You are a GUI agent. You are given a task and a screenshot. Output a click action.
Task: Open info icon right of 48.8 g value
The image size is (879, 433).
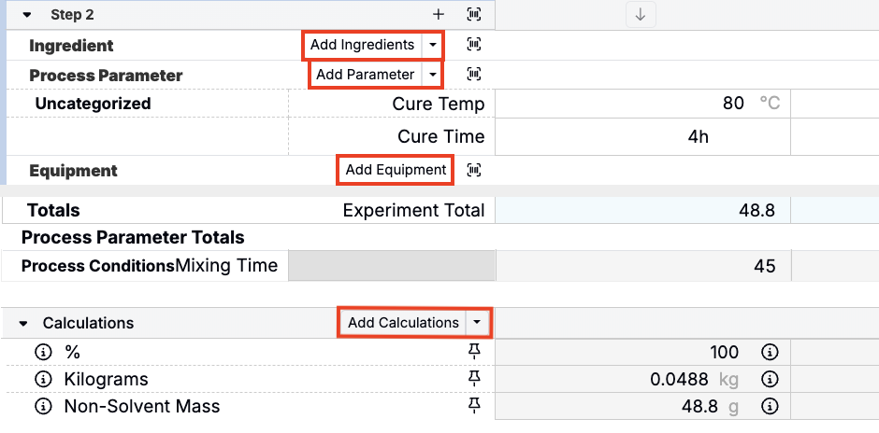tap(770, 406)
